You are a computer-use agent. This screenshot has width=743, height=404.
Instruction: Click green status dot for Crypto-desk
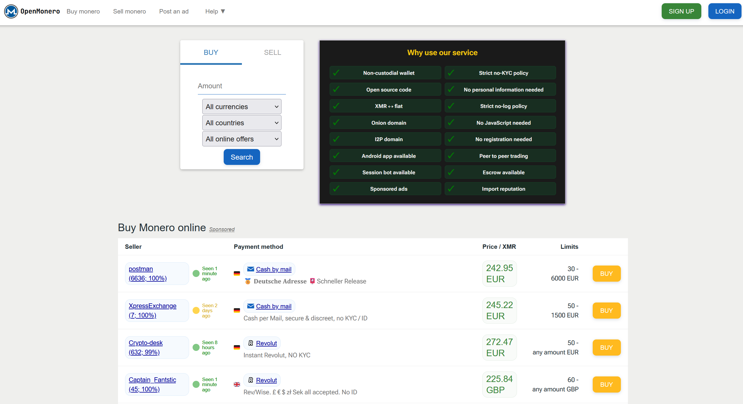196,347
